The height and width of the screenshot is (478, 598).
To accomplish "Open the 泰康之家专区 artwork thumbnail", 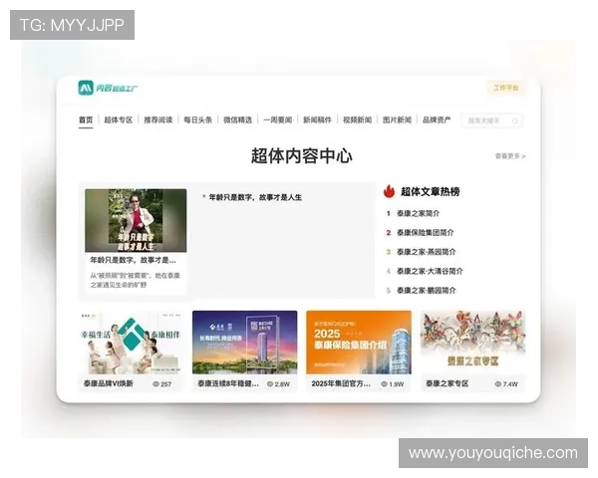I will click(x=472, y=343).
